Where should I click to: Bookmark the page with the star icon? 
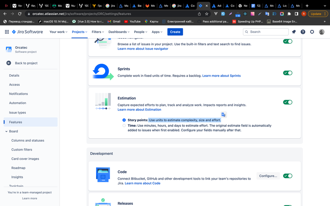click(207, 14)
